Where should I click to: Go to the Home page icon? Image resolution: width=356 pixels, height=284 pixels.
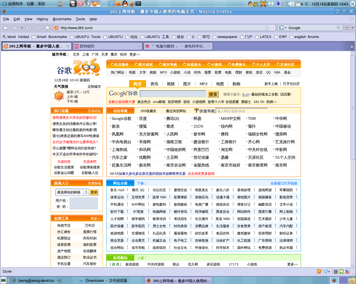[x=47, y=28]
